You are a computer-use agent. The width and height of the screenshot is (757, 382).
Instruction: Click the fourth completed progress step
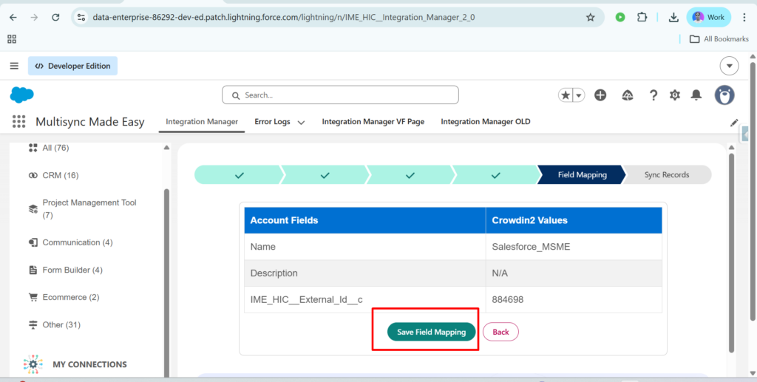pyautogui.click(x=495, y=174)
